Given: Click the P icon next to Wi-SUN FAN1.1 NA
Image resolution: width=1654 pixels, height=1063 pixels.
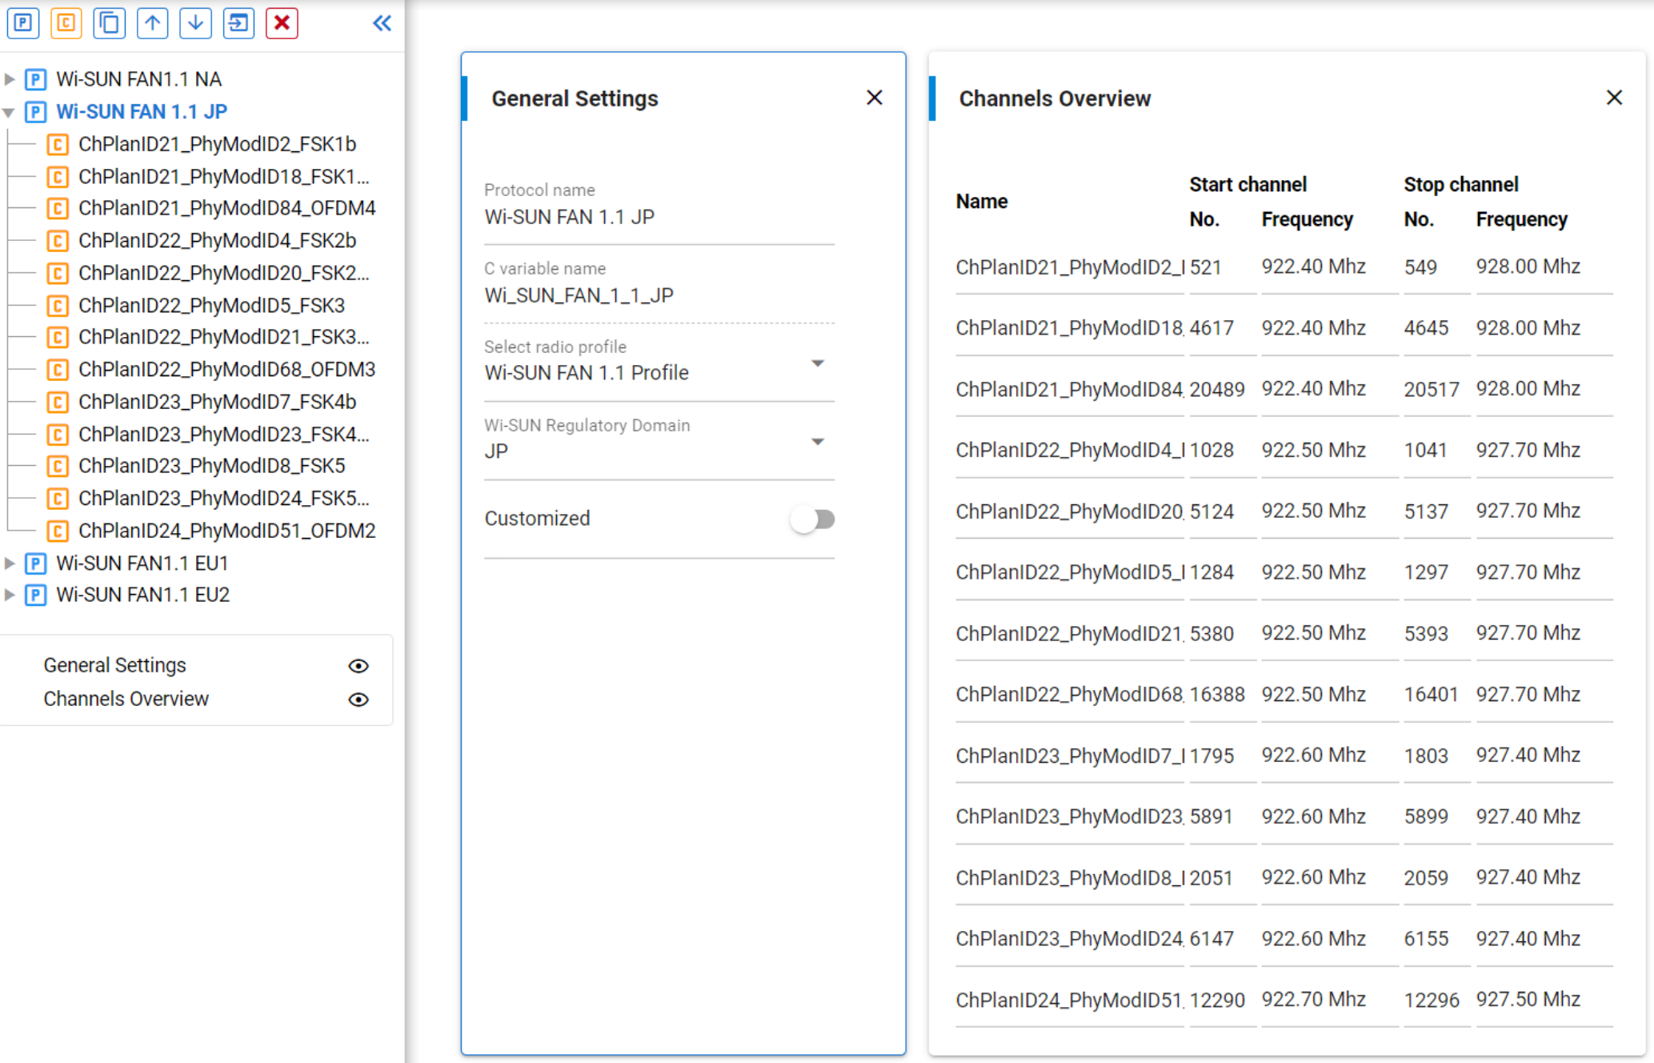Looking at the screenshot, I should 35,79.
